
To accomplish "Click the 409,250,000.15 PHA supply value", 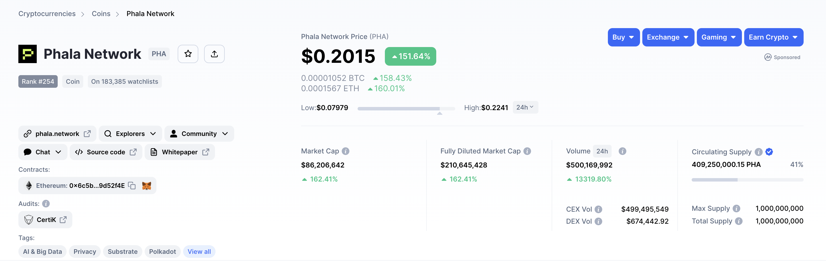I will (x=726, y=165).
